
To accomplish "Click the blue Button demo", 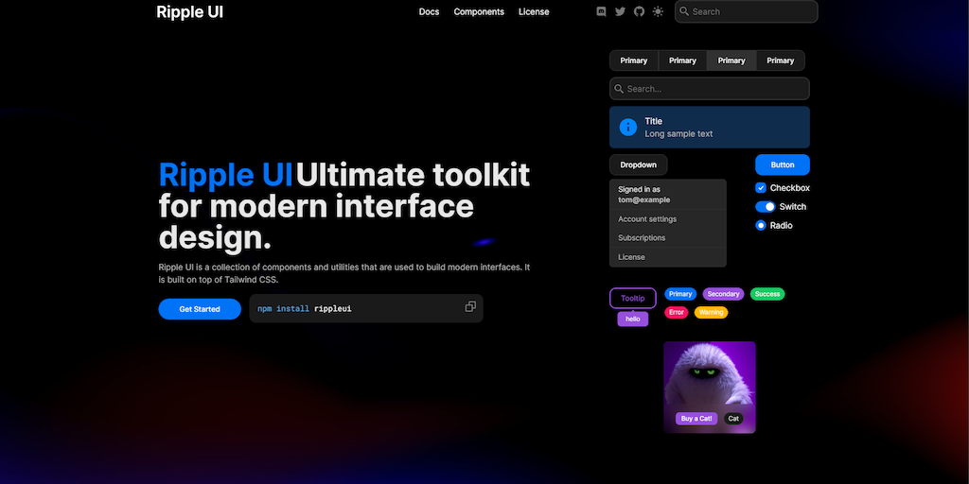I will pos(783,164).
